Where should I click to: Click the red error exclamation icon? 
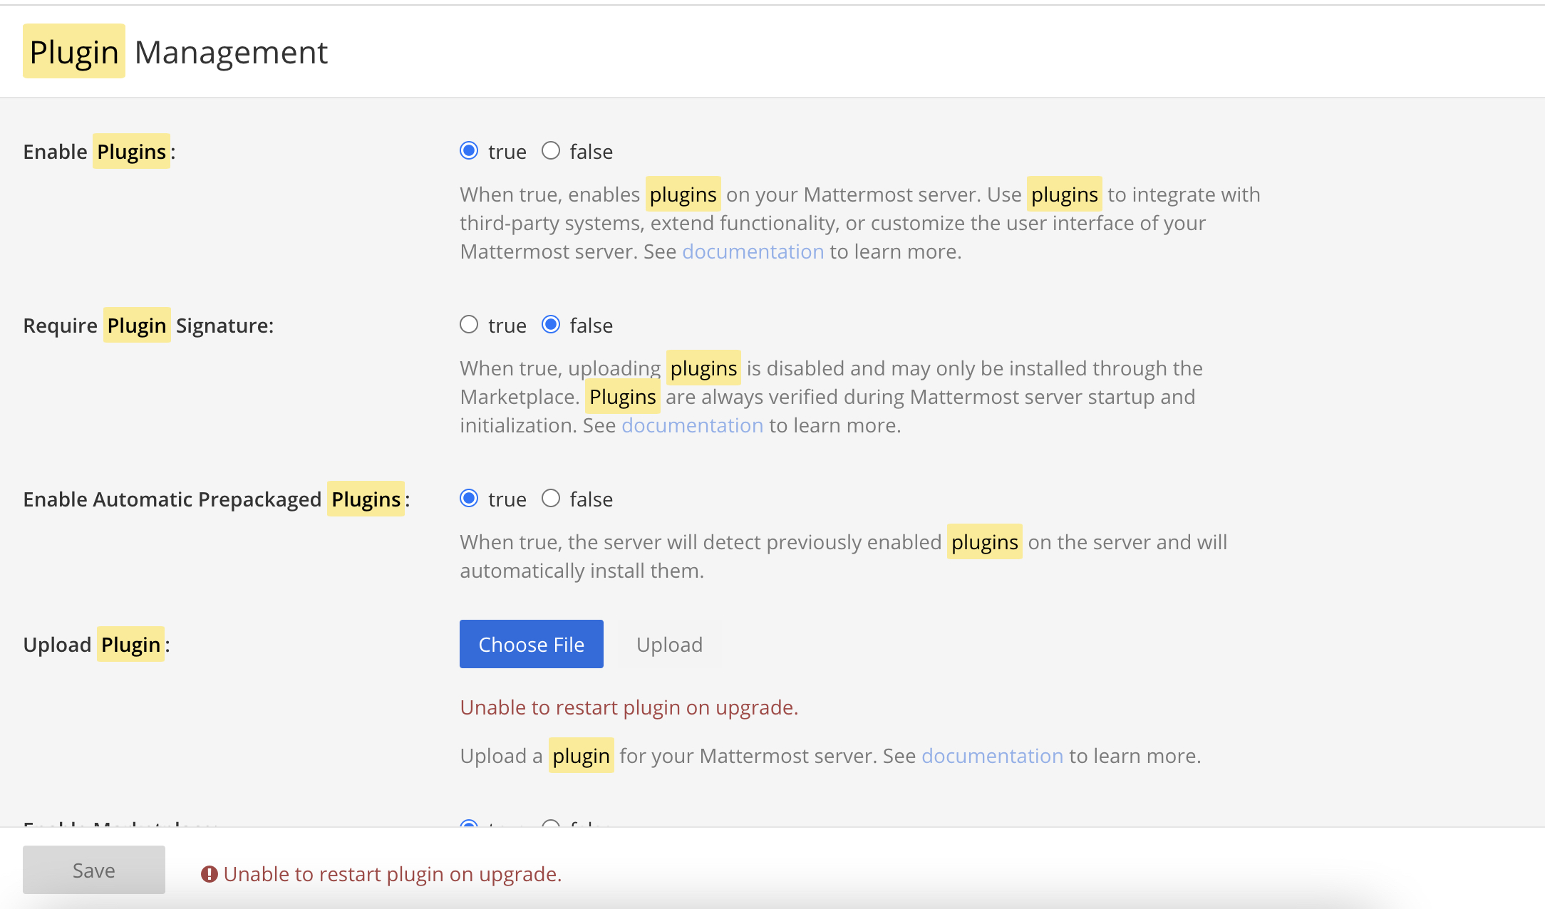[209, 874]
